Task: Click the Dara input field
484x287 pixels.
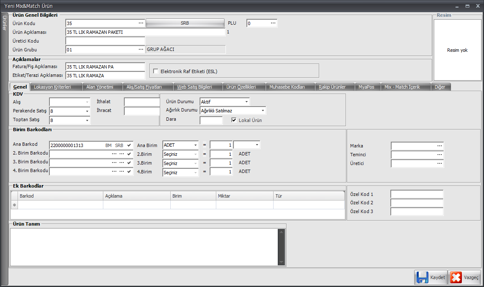Action: pyautogui.click(x=211, y=120)
